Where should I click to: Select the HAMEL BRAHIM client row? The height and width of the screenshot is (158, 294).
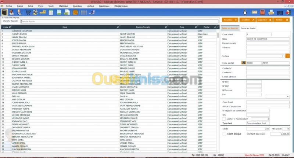[x=109, y=37]
